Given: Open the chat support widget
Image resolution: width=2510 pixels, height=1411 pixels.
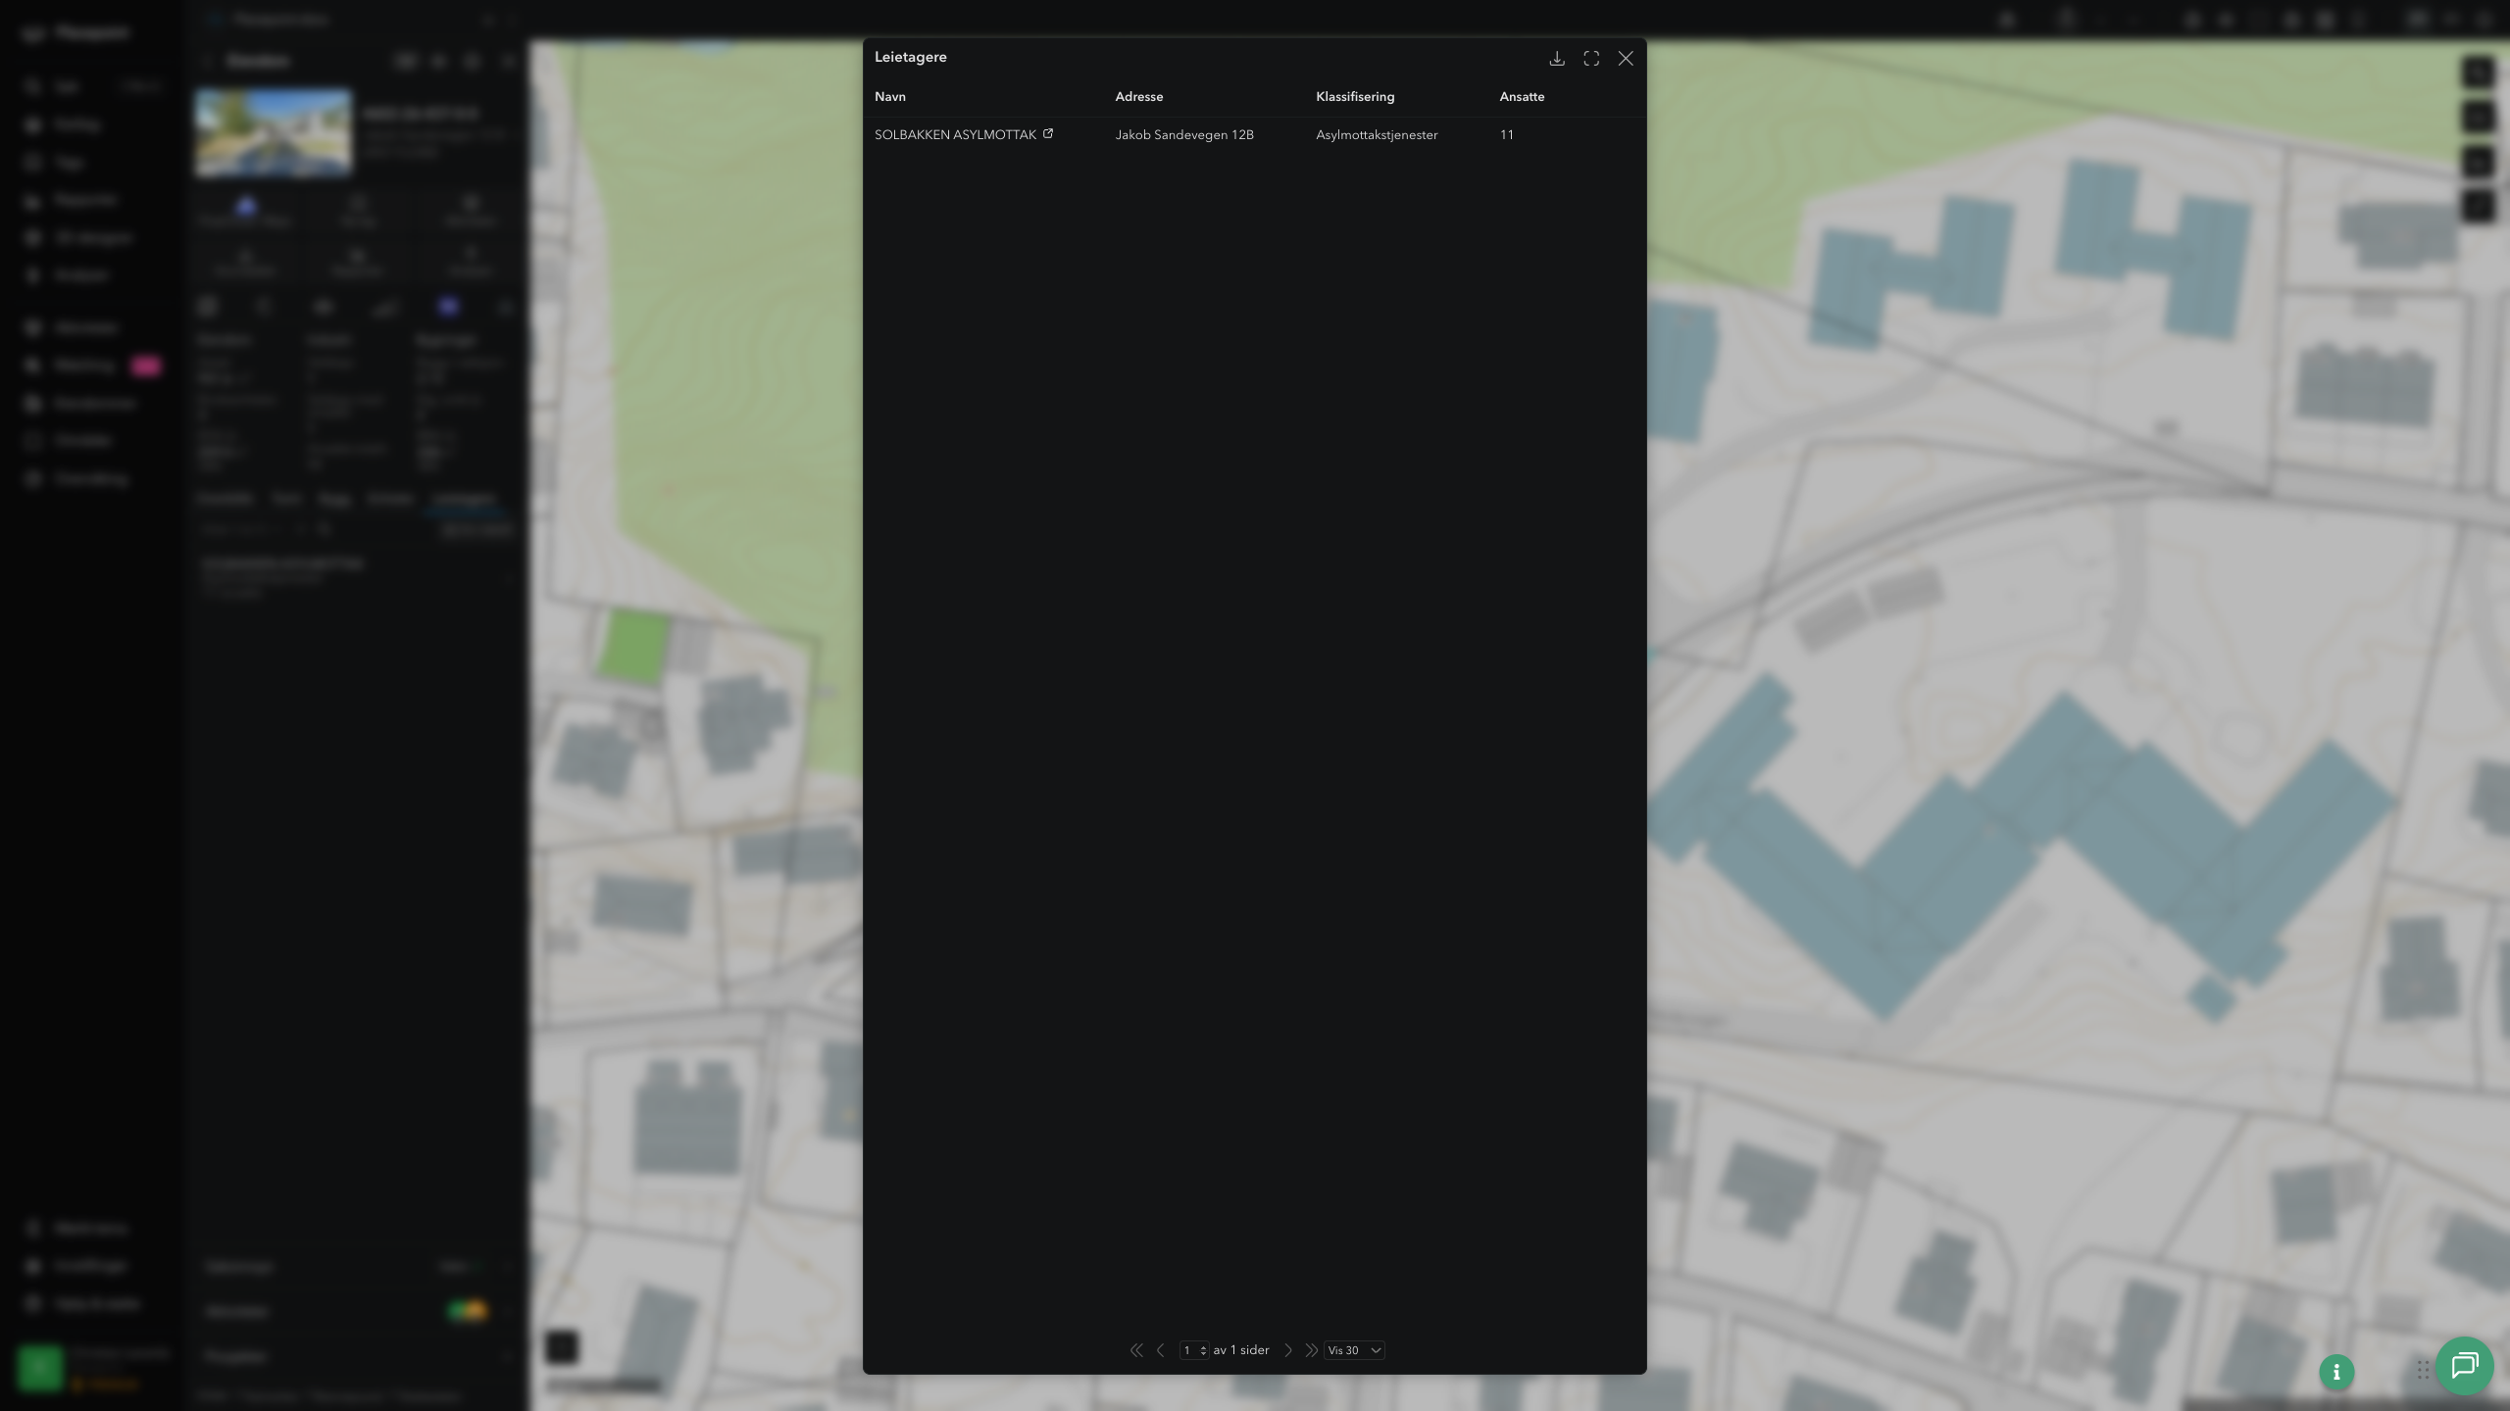Looking at the screenshot, I should click(x=2465, y=1365).
